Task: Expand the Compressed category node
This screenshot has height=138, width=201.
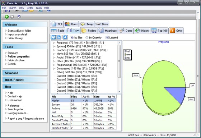Action: tap(54, 69)
